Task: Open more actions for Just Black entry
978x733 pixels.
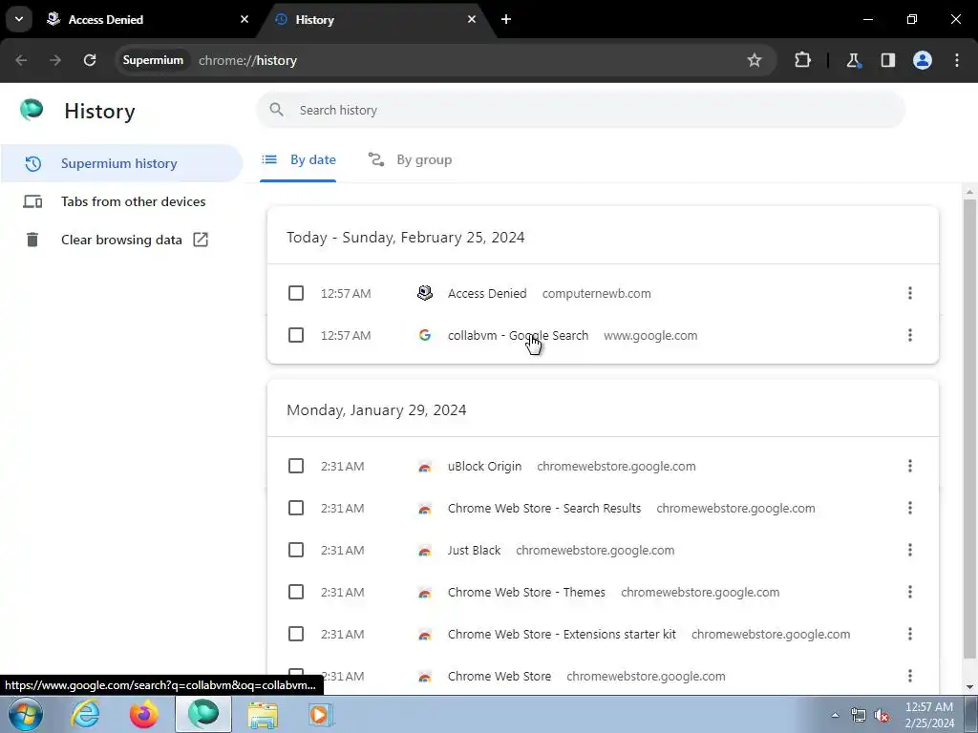Action: tap(909, 550)
